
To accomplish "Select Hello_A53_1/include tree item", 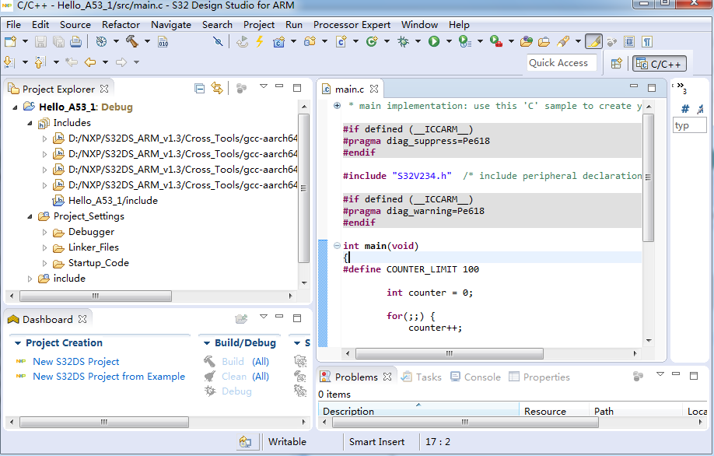I will click(x=113, y=201).
